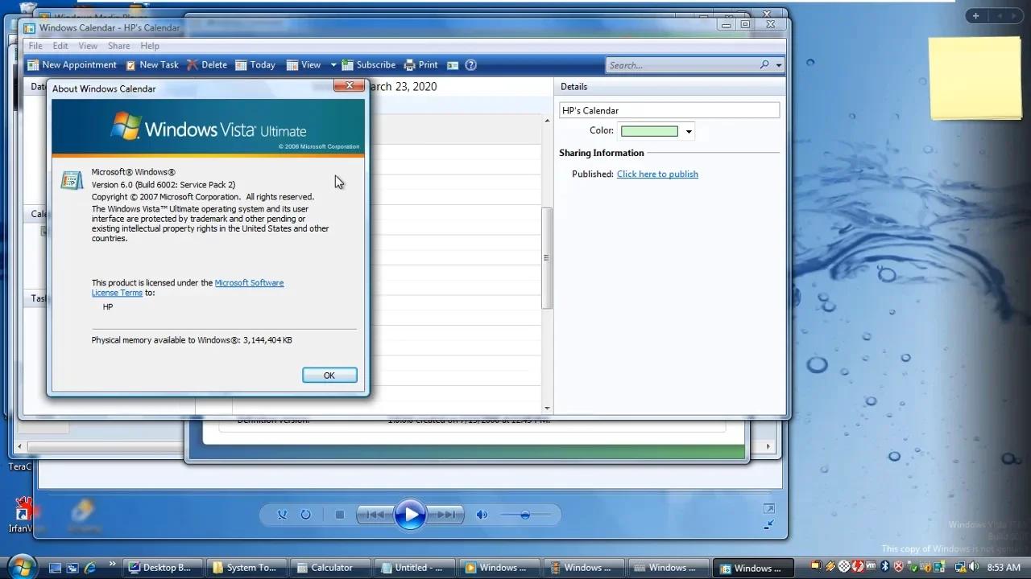Subscribe to a calendar
Screen dimensions: 1031x579
(367, 64)
